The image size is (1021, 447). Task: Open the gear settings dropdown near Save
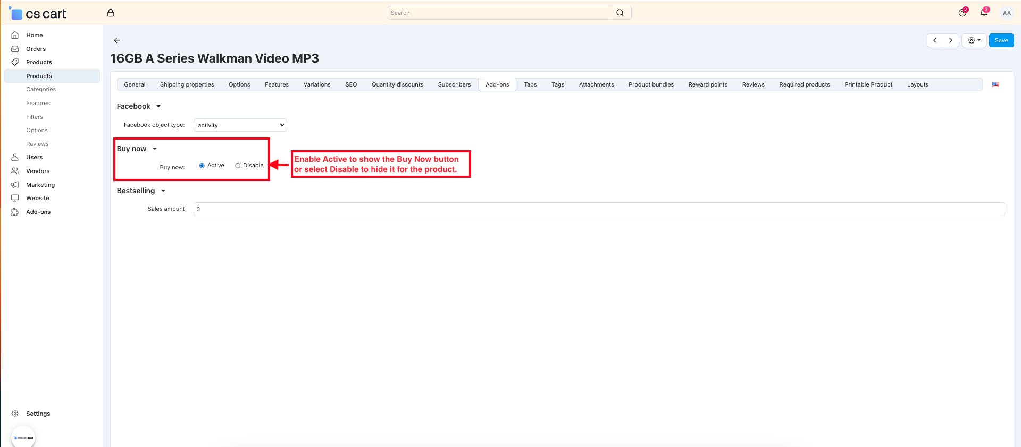(x=974, y=40)
